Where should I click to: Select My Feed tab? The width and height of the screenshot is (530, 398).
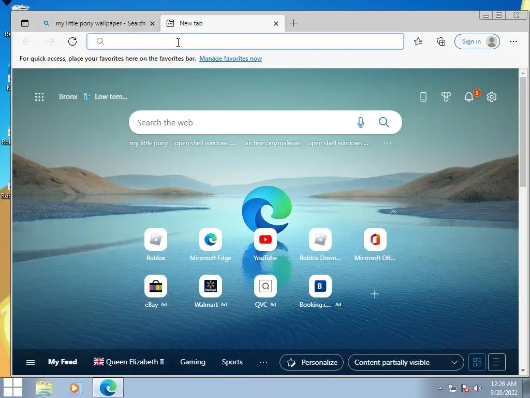[63, 362]
